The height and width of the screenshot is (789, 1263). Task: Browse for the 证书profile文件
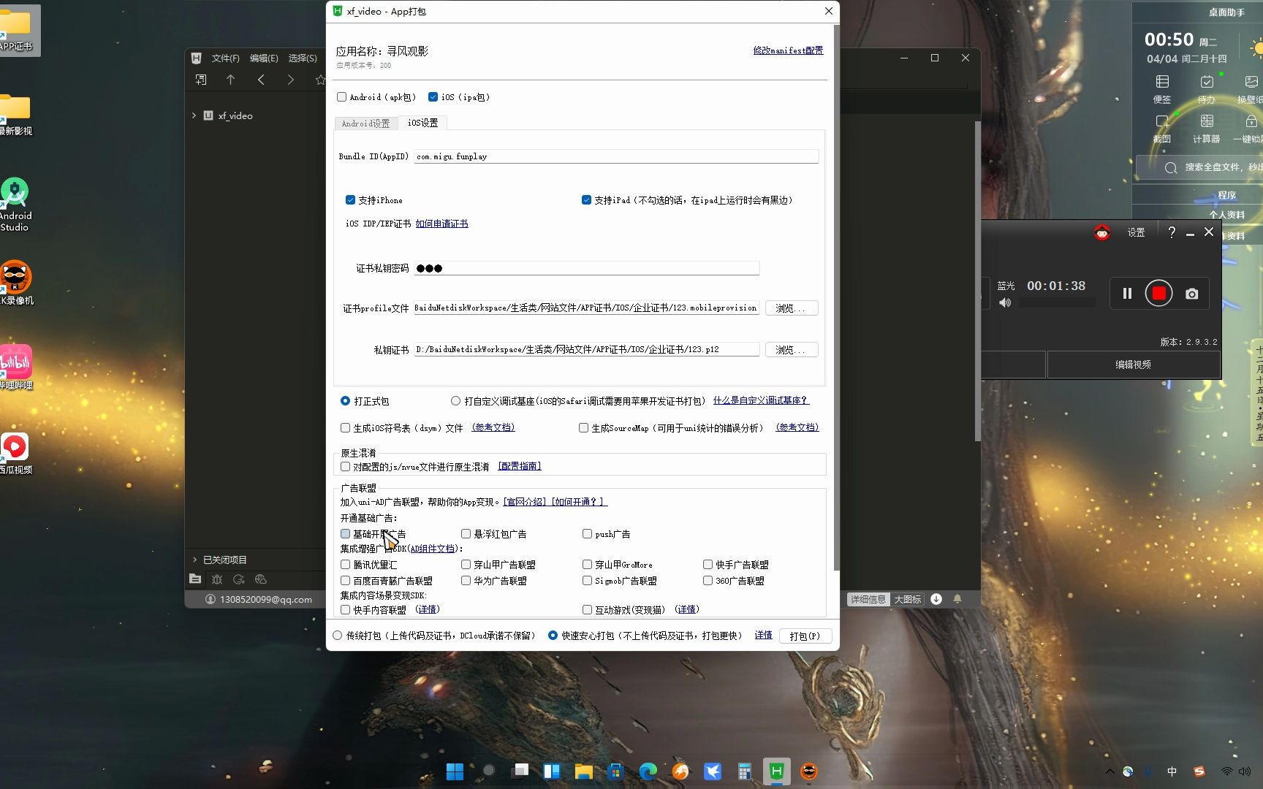click(792, 308)
